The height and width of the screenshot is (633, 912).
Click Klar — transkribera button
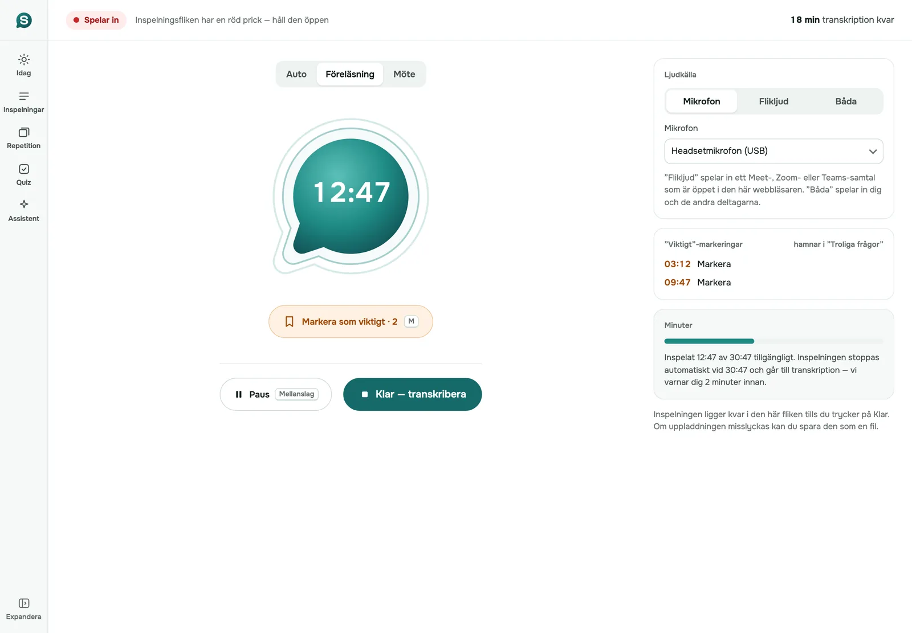pos(413,394)
